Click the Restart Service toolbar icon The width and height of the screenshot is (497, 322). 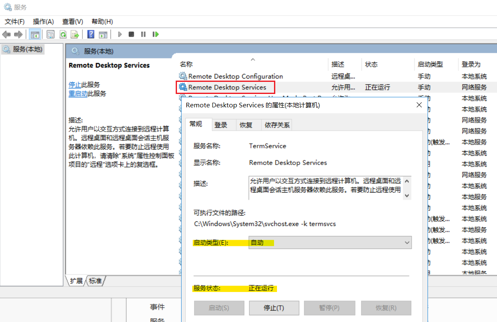coord(156,34)
